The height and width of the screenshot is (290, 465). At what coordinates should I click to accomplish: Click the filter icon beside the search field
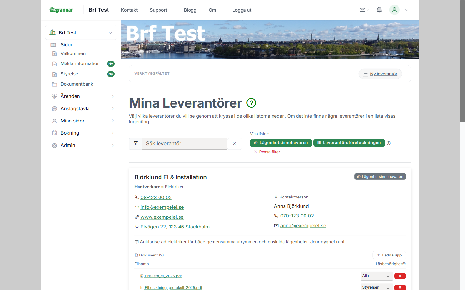(136, 143)
